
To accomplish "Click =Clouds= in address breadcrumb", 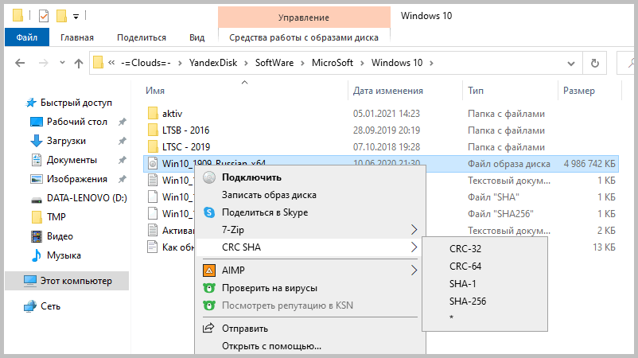I will pyautogui.click(x=146, y=63).
